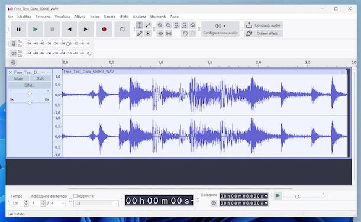Select the Draw pencil tool
The height and width of the screenshot is (222, 361).
pyautogui.click(x=140, y=34)
